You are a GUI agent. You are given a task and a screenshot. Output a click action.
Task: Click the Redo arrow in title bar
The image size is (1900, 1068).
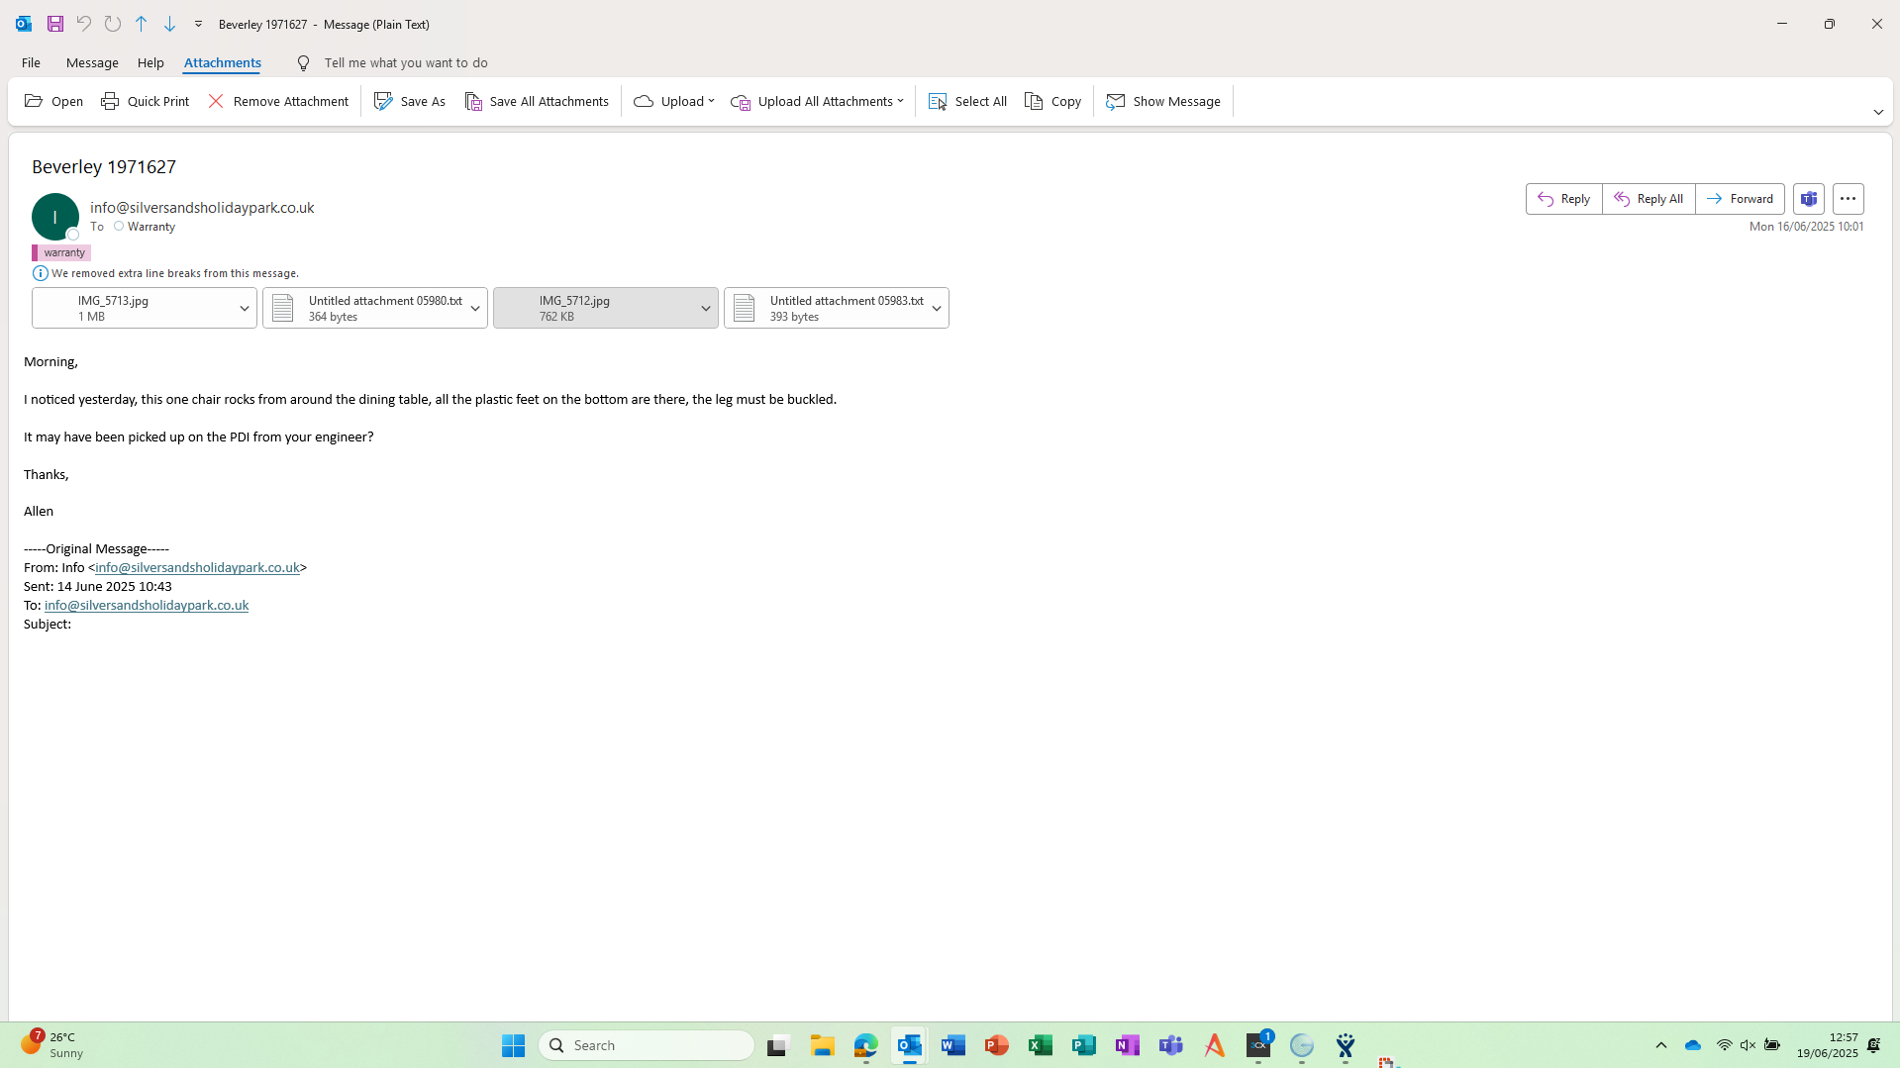coord(113,24)
